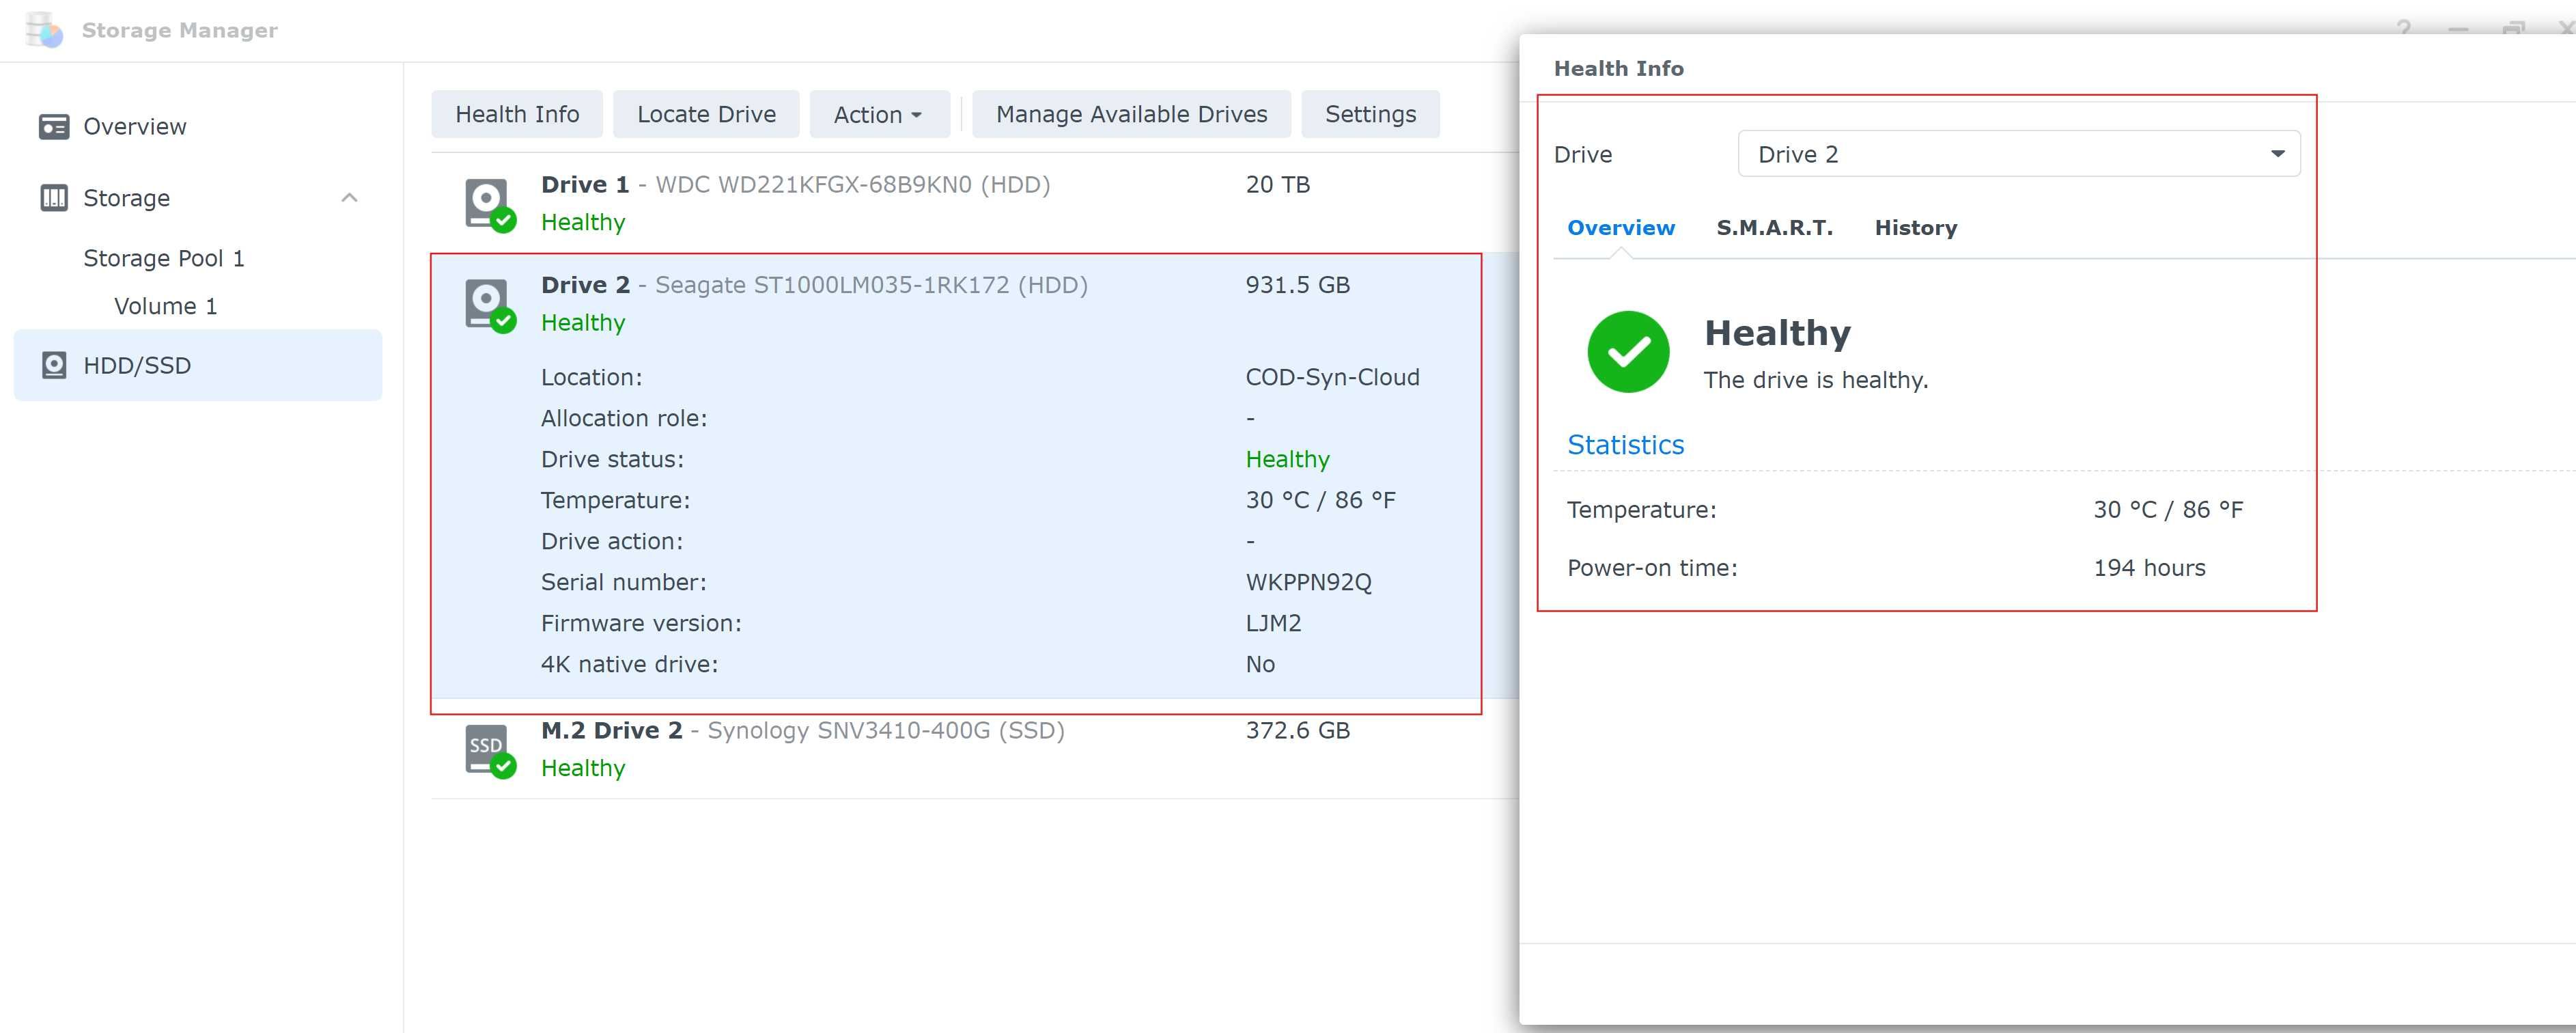
Task: Click the HDD/SSD sidebar icon
Action: (54, 365)
